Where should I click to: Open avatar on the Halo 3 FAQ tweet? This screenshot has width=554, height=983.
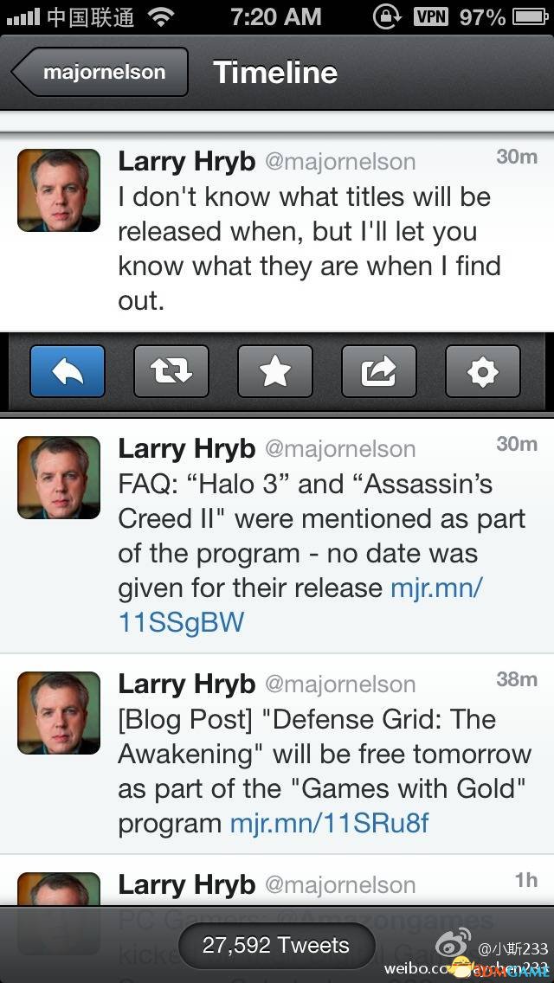(x=59, y=478)
